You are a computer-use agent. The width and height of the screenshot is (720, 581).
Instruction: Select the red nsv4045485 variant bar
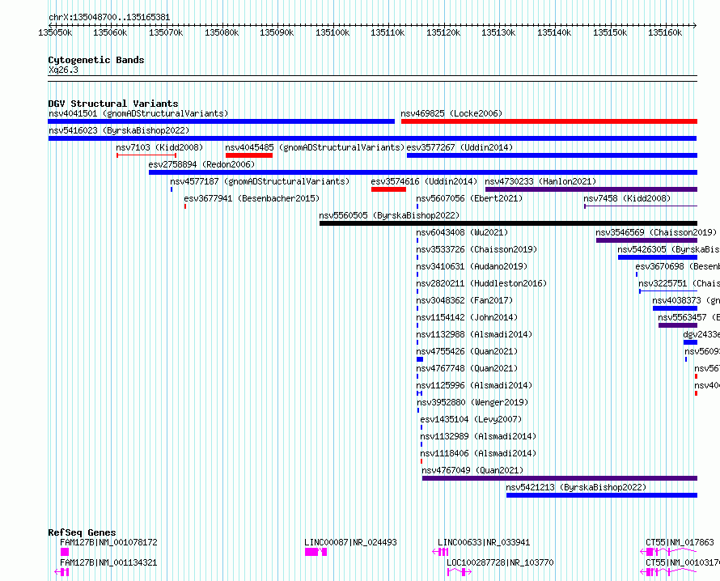(249, 155)
